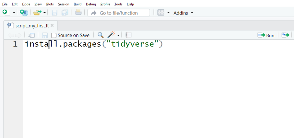
Task: Expand the recent files arrow beside the folder
Action: point(45,13)
